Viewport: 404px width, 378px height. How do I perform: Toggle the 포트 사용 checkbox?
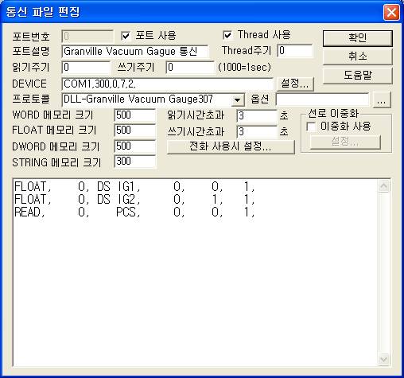(x=126, y=36)
